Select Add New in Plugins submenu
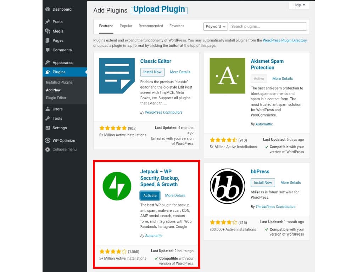The width and height of the screenshot is (363, 272). coord(53,90)
